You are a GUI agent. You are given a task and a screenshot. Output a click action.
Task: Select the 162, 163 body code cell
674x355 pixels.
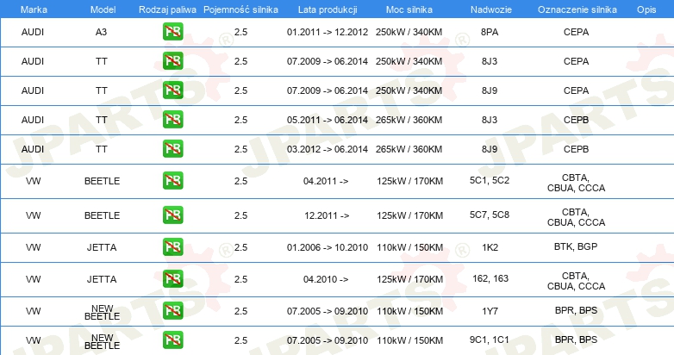point(490,278)
